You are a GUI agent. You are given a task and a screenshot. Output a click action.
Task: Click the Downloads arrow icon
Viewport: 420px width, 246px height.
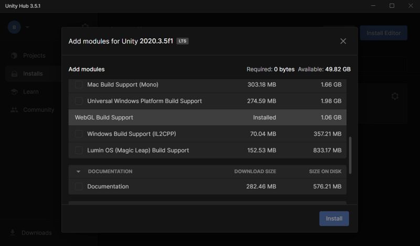[x=12, y=232]
